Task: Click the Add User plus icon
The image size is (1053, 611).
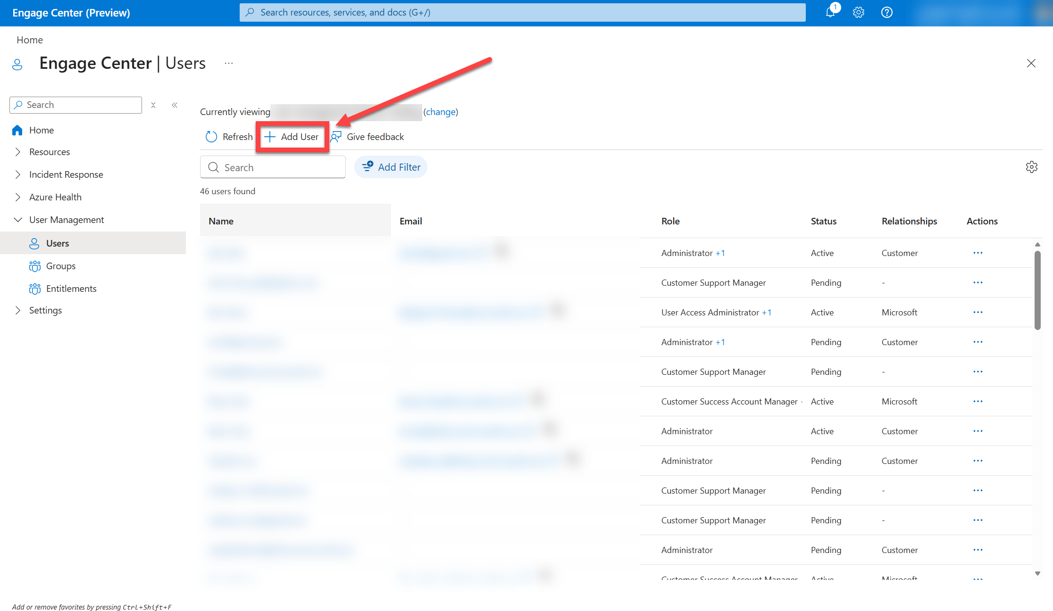Action: [x=270, y=137]
